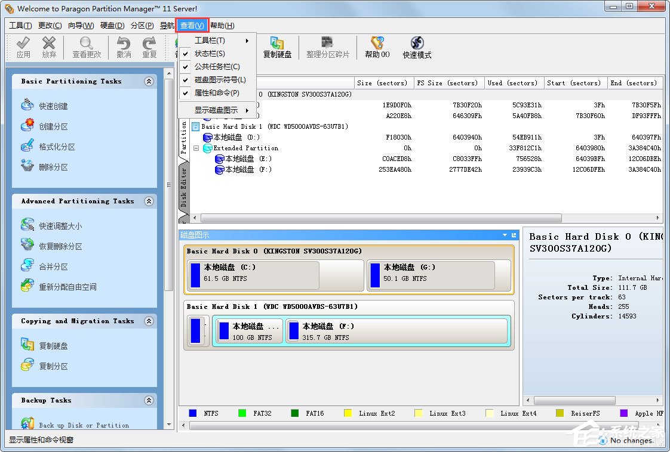Close the open View (查看) menu
This screenshot has width=670, height=452.
click(192, 26)
